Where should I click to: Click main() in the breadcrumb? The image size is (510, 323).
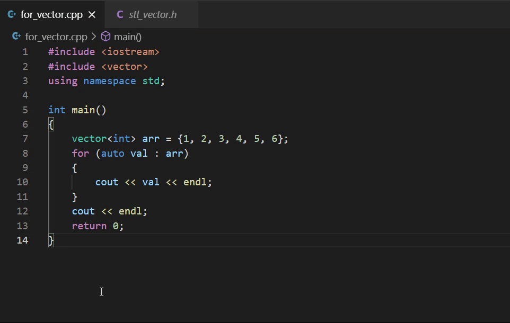point(127,37)
